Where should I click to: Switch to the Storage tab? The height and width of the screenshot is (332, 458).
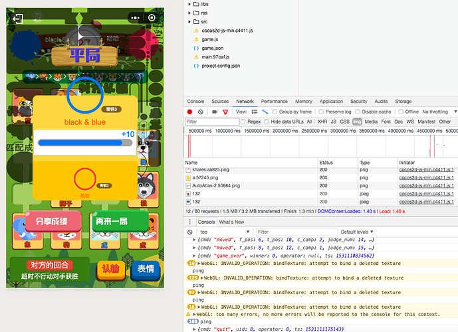coord(403,102)
